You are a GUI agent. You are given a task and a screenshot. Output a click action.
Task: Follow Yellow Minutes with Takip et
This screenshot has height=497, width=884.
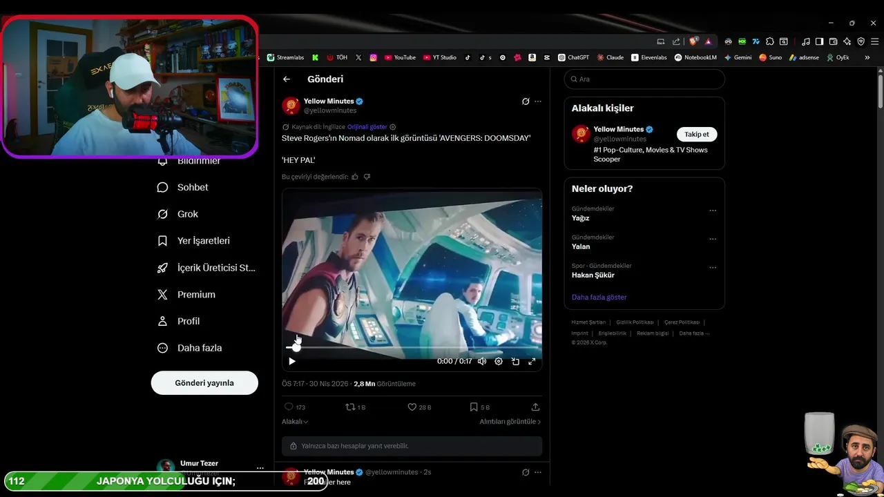(x=697, y=135)
